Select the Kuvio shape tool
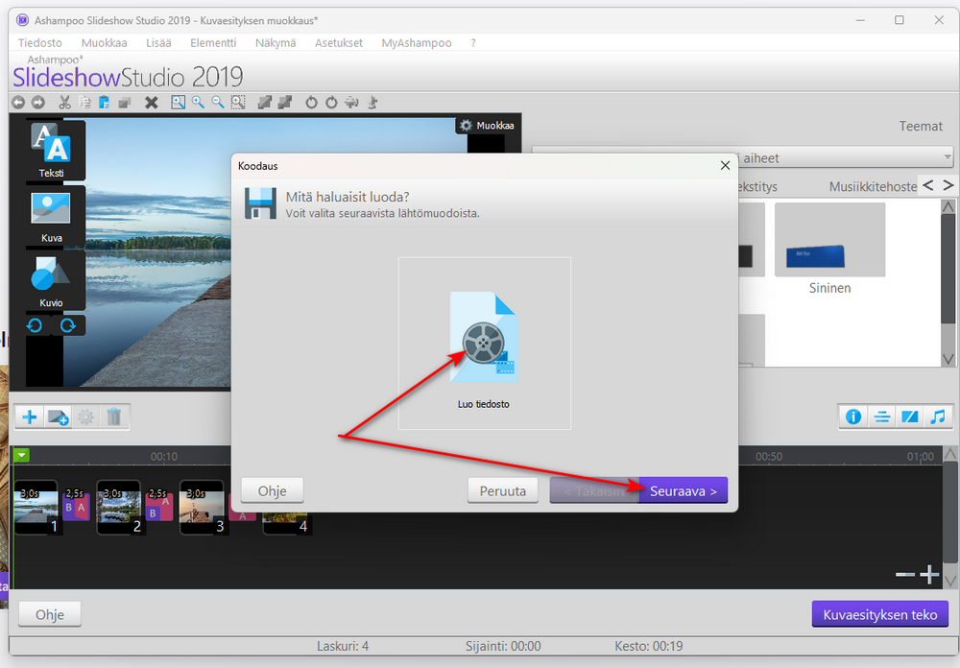The image size is (960, 668). (52, 280)
